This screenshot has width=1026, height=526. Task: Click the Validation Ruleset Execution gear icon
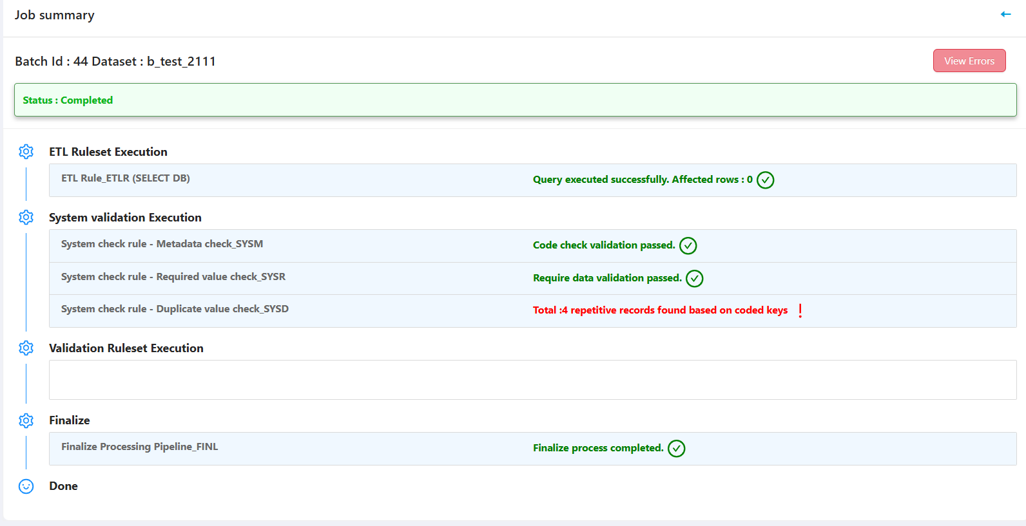tap(26, 348)
